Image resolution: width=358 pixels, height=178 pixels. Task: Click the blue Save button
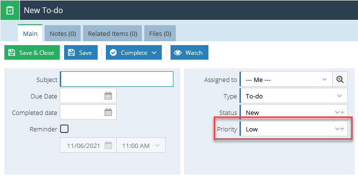81,53
